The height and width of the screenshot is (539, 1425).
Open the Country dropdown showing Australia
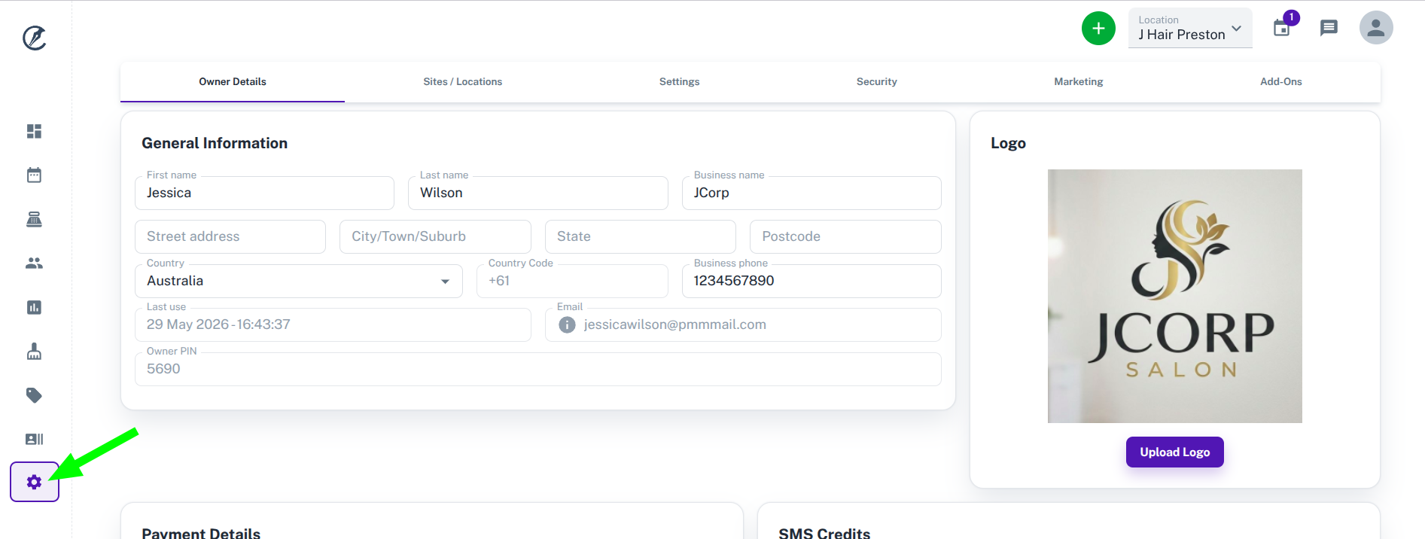(299, 281)
